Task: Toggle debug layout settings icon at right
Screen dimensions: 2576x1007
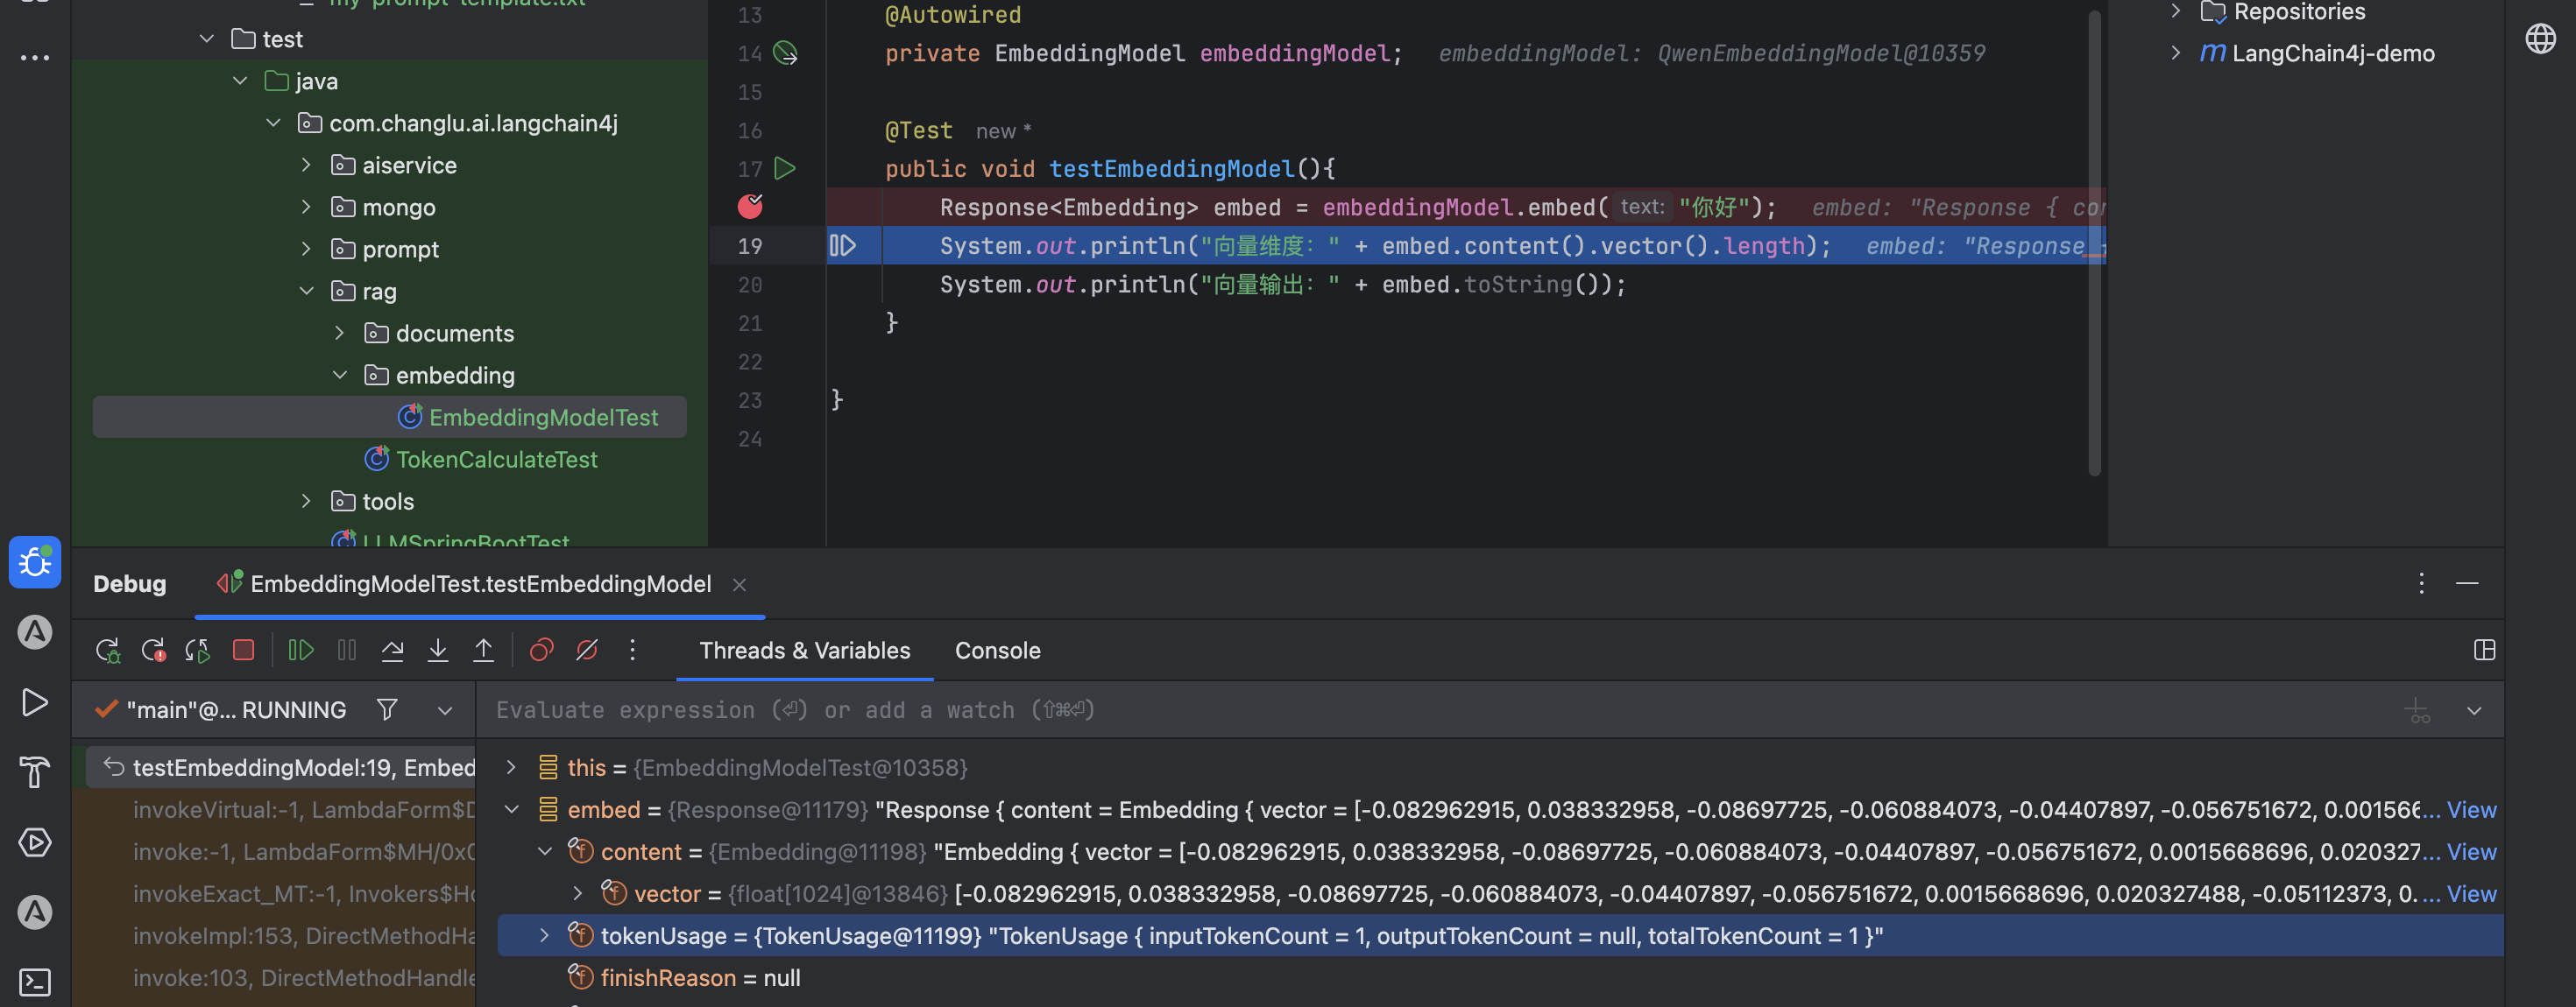Action: coord(2484,651)
